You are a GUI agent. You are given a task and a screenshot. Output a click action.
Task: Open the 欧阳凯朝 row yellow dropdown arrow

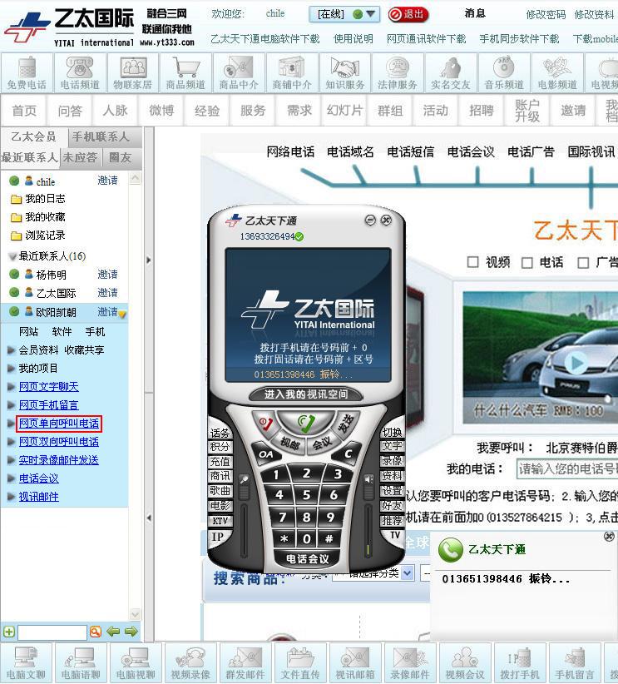(122, 314)
